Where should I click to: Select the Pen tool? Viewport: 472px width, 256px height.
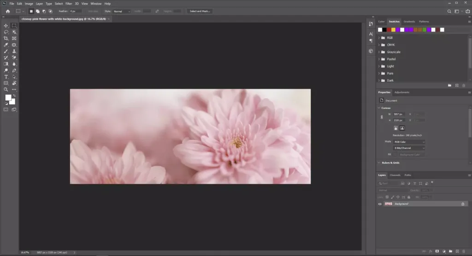point(14,70)
